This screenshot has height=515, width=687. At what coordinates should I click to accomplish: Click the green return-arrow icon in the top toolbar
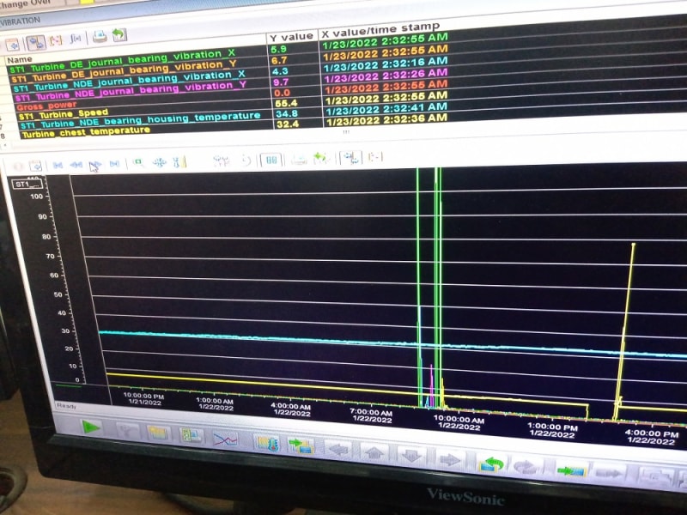(119, 34)
